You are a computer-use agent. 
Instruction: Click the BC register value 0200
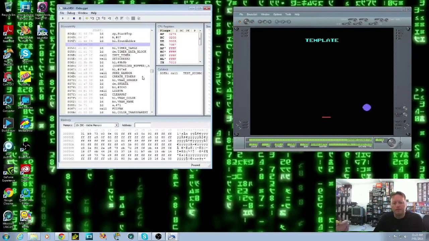tap(172, 37)
